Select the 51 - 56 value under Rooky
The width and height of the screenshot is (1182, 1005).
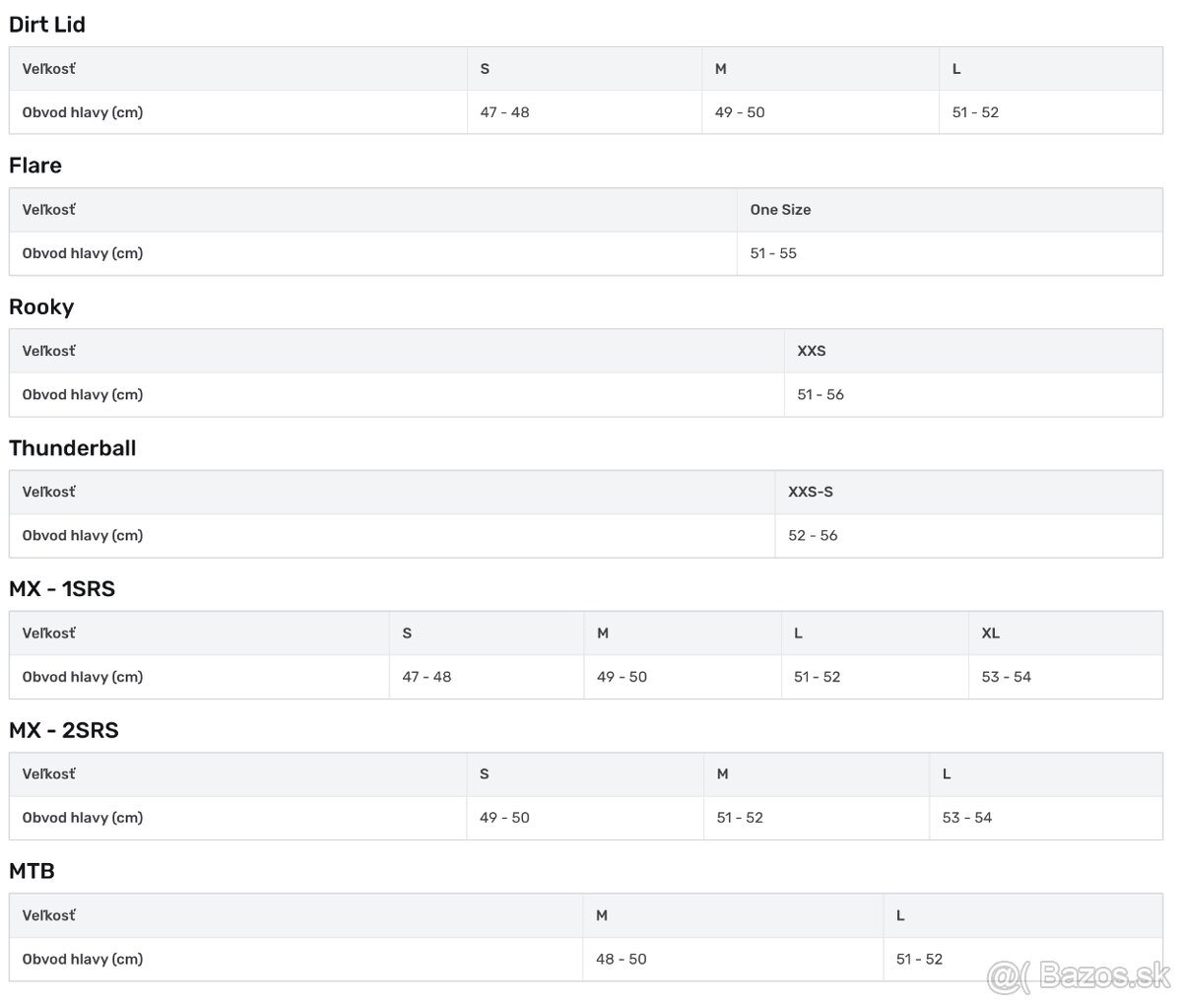(821, 394)
